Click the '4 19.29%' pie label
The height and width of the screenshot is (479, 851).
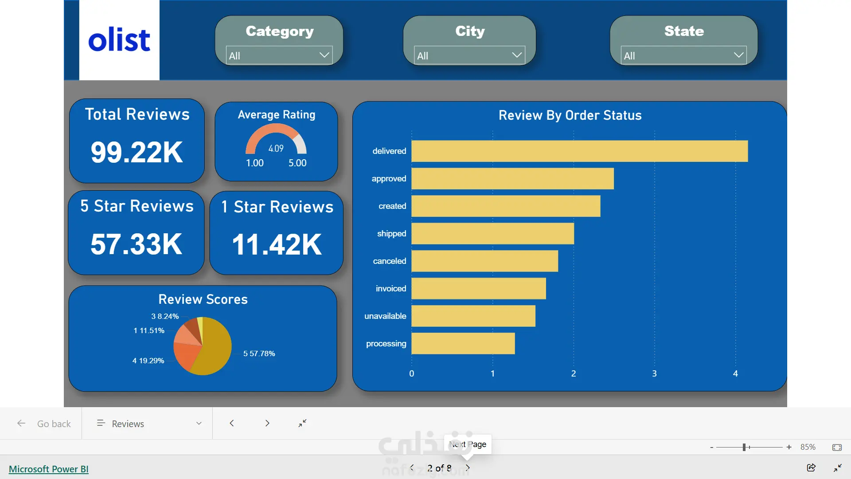pyautogui.click(x=148, y=361)
